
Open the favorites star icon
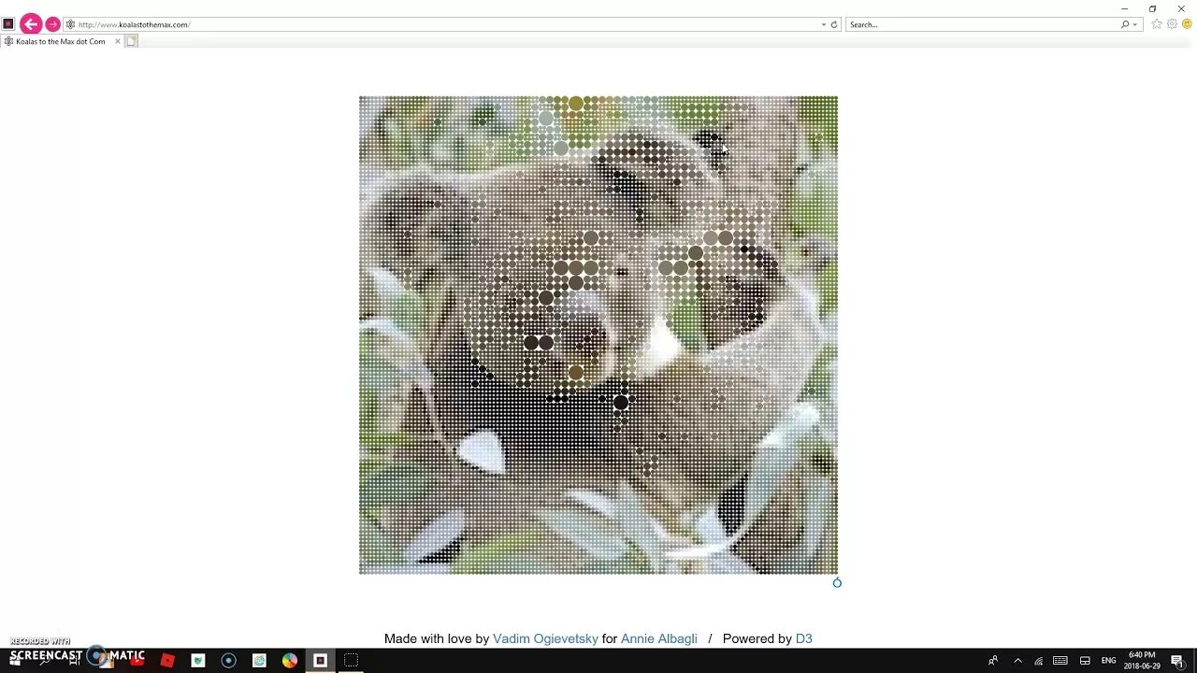pyautogui.click(x=1156, y=24)
